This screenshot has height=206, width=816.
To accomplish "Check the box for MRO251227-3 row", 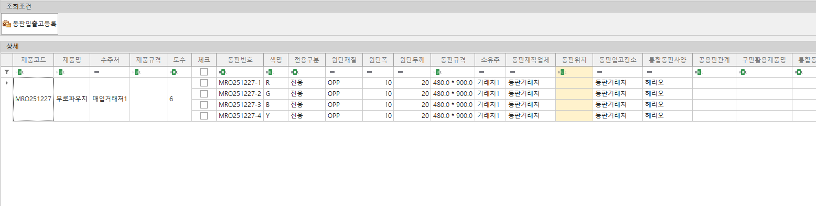I will [203, 105].
